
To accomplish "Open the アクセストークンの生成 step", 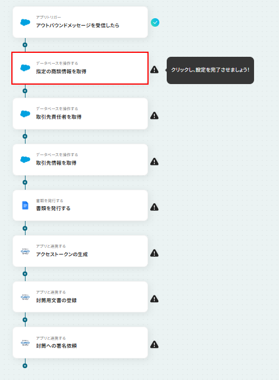I will click(x=81, y=251).
